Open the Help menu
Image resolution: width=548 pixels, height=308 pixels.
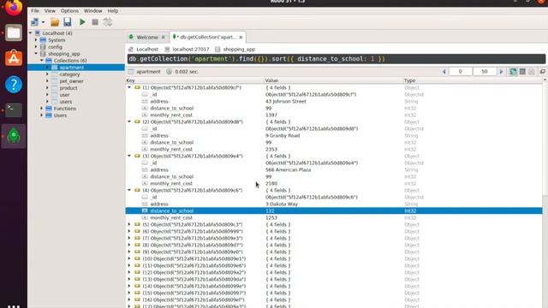point(112,11)
